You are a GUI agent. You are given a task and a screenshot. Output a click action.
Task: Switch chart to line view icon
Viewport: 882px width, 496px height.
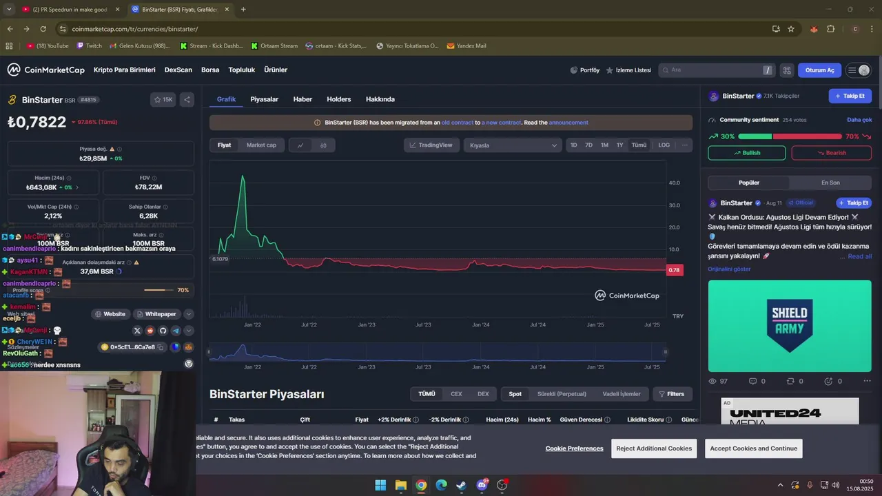tap(300, 145)
